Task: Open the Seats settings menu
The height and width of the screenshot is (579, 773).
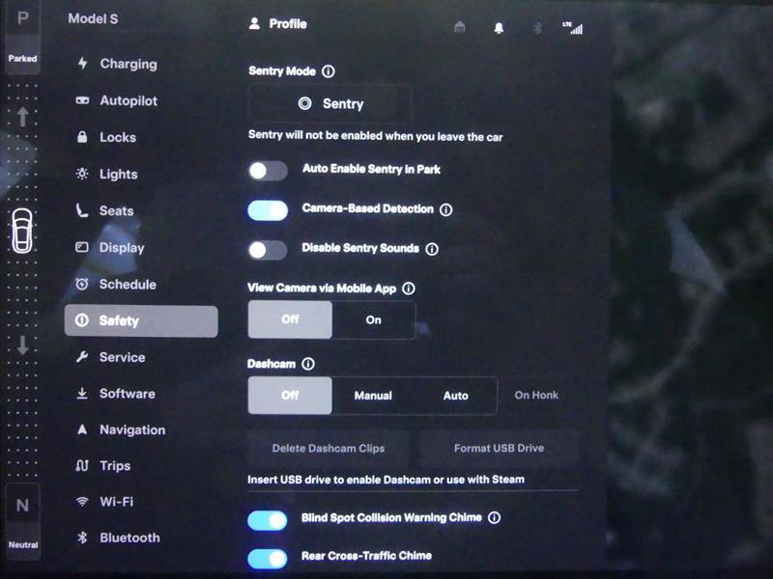Action: [x=105, y=210]
